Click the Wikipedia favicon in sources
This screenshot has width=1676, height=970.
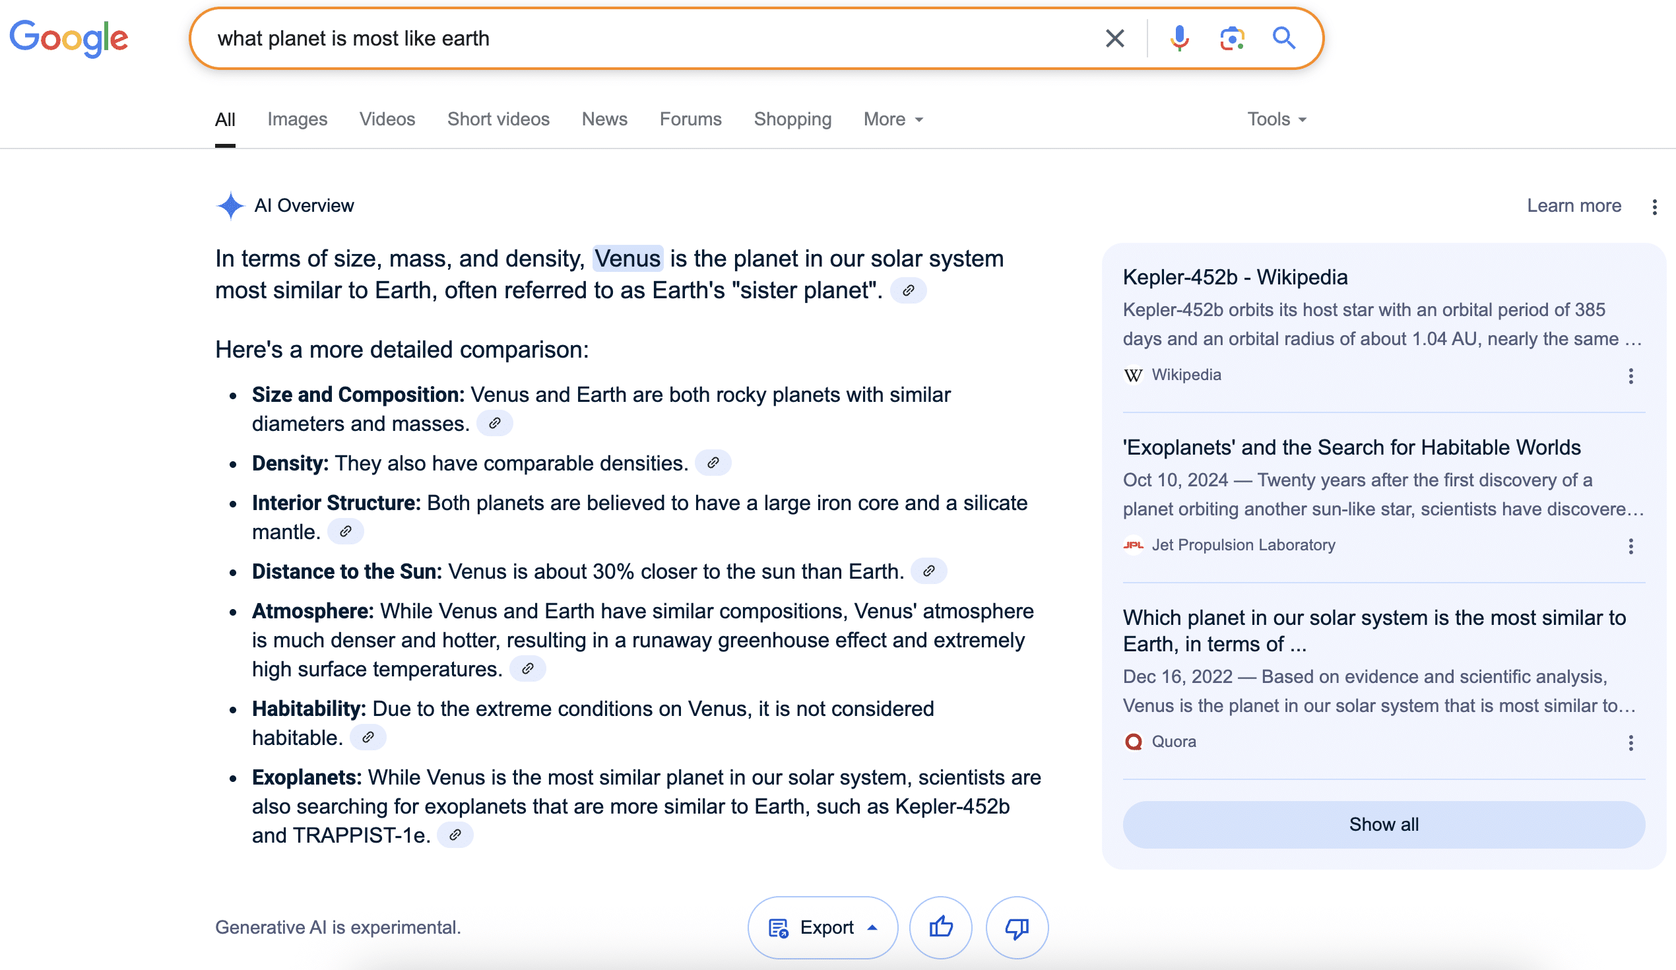pos(1134,375)
